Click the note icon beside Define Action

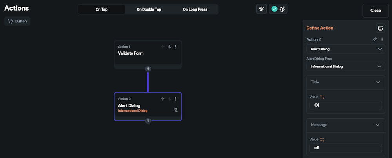tap(380, 28)
